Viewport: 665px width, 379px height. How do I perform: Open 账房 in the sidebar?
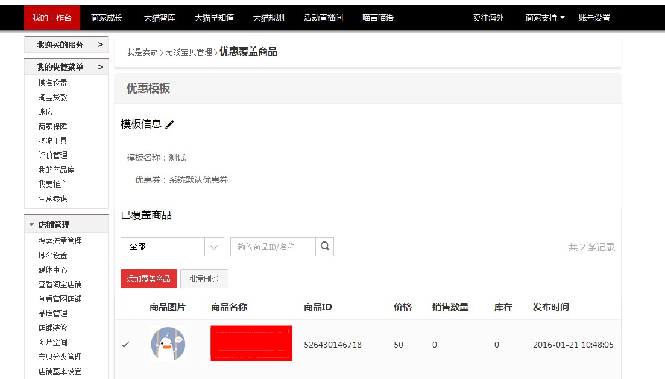click(x=45, y=112)
